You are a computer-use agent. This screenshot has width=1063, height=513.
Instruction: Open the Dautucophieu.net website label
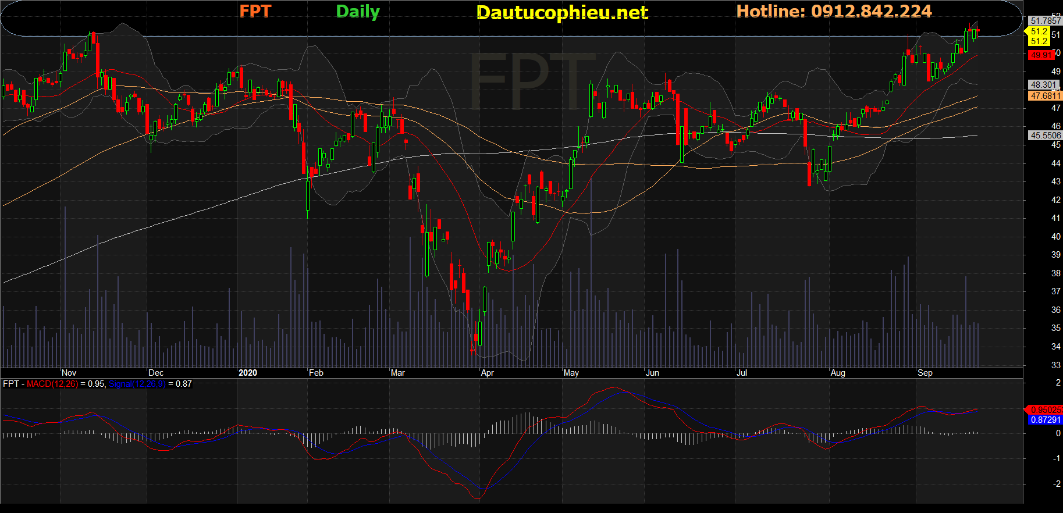click(x=562, y=12)
